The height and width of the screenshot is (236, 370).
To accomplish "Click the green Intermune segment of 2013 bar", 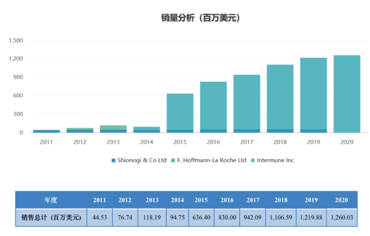I will pos(113,127).
